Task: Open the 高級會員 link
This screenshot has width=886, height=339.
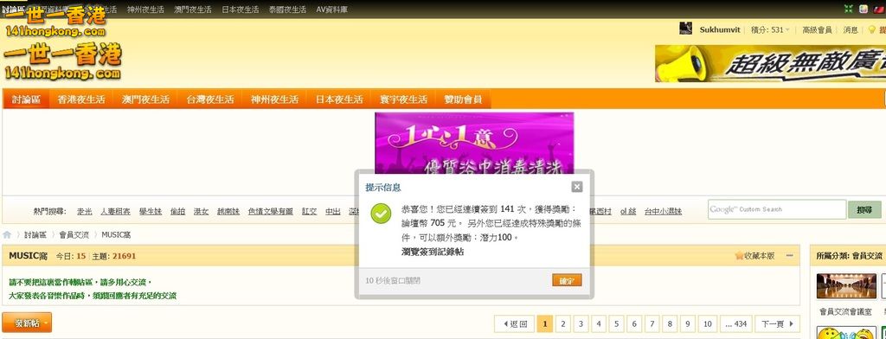Action: click(817, 30)
